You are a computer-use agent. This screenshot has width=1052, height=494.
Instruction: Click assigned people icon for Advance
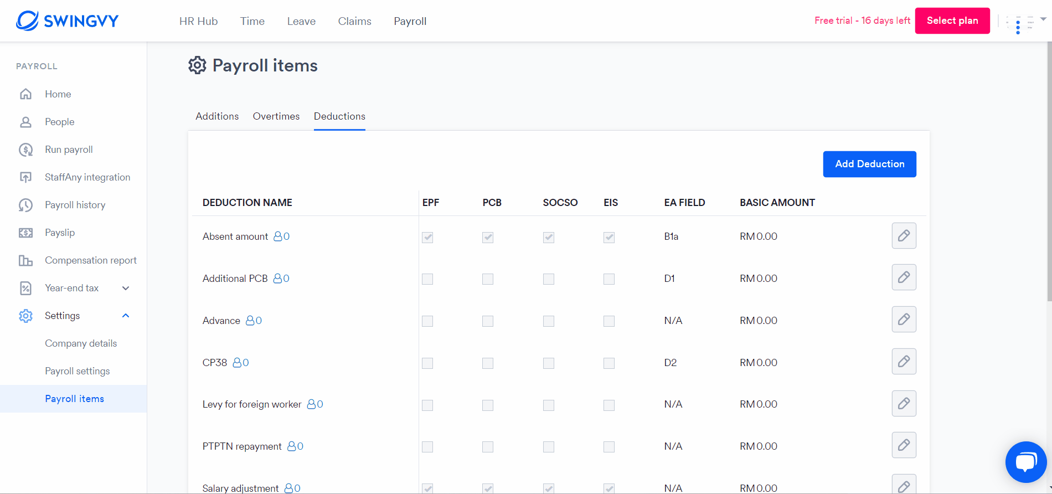click(x=250, y=321)
